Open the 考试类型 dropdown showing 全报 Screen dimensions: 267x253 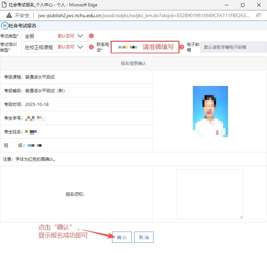(x=54, y=36)
